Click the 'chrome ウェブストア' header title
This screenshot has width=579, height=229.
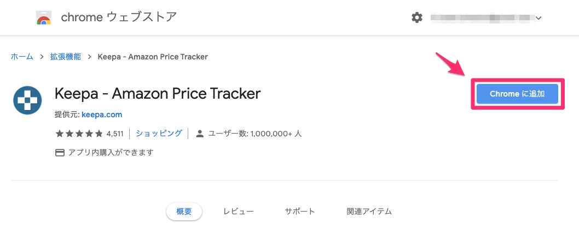click(x=119, y=17)
